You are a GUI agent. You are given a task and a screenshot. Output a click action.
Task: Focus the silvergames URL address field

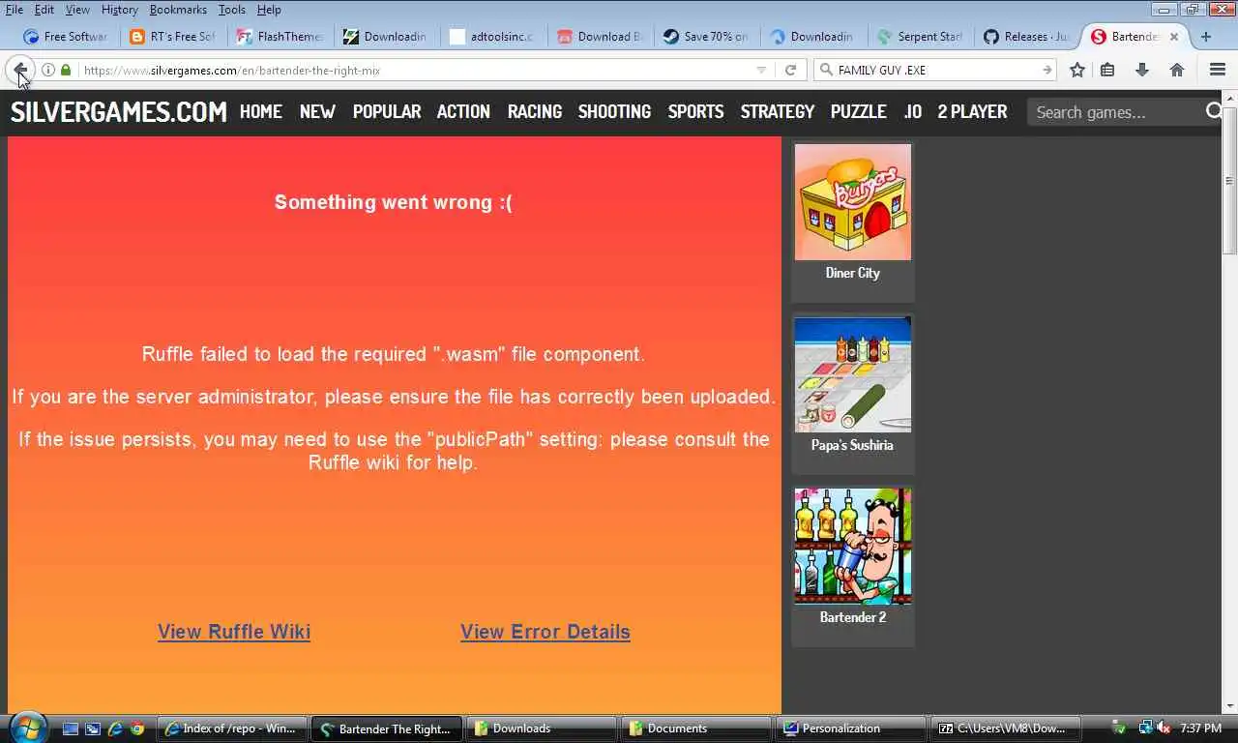(416, 70)
